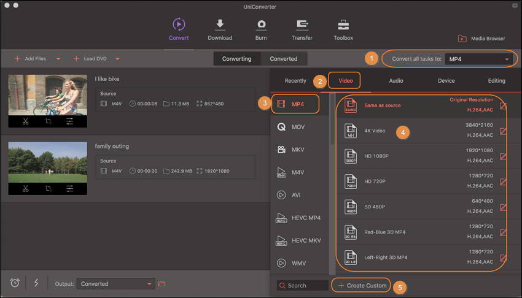522x298 pixels.
Task: Edit the Same as source preset
Action: tap(503, 106)
